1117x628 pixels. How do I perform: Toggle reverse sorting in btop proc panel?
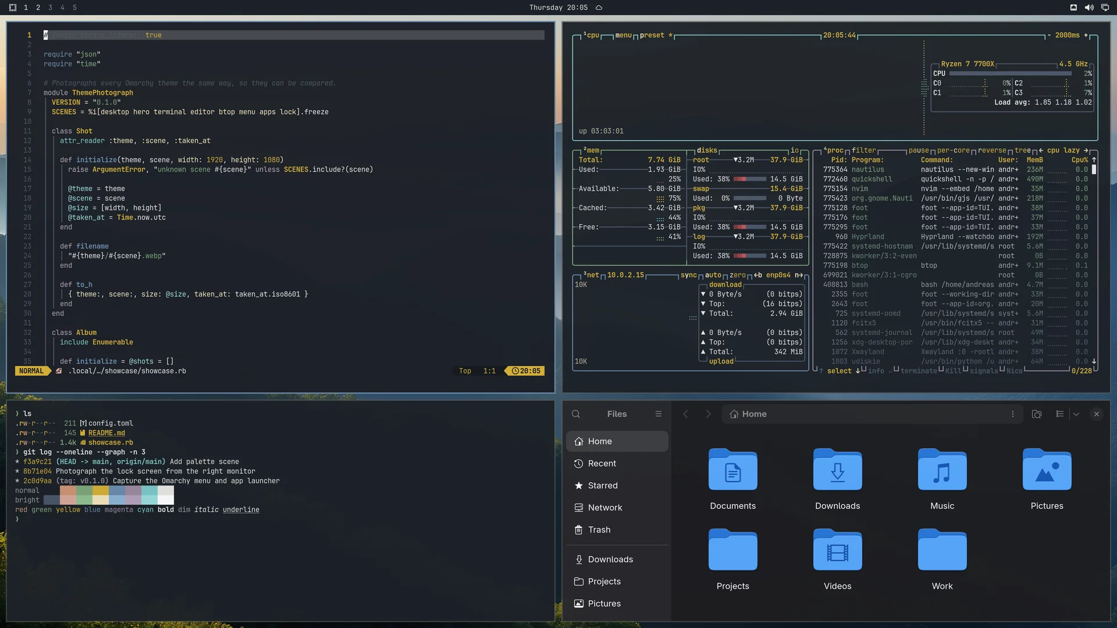pos(992,151)
